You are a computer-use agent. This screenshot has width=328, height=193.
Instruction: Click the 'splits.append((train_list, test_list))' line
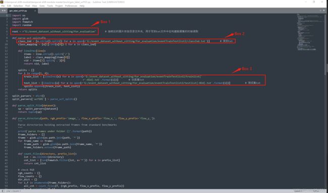[x=51, y=86]
